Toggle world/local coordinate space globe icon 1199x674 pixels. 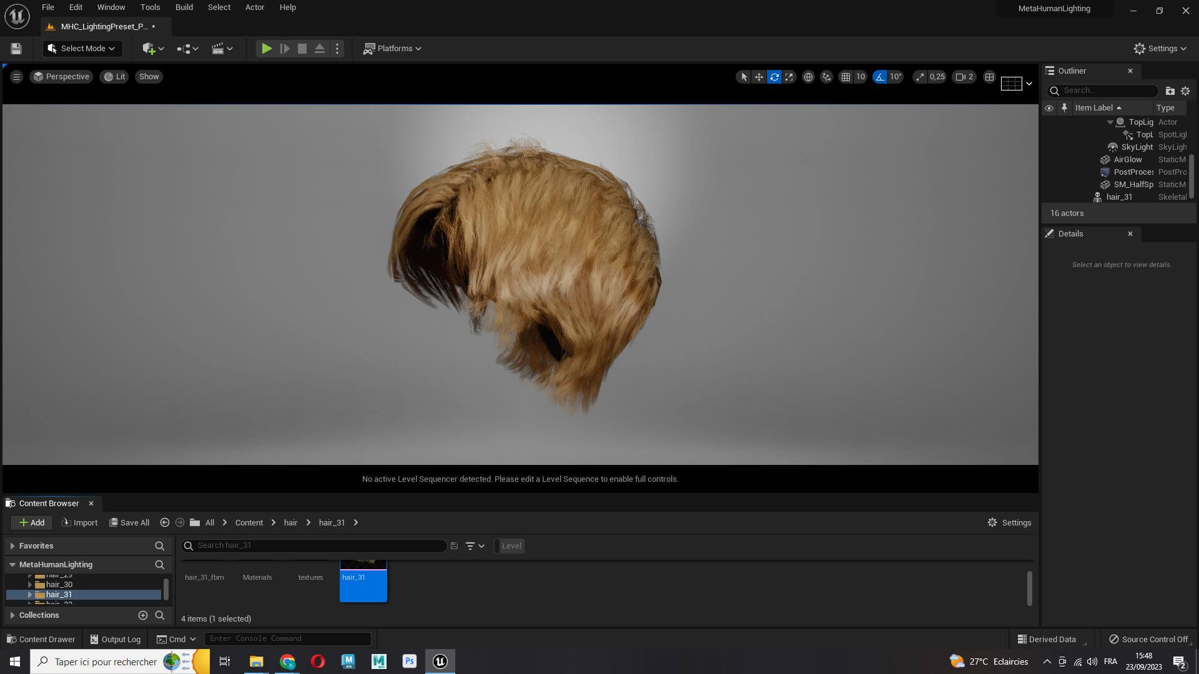tap(808, 77)
